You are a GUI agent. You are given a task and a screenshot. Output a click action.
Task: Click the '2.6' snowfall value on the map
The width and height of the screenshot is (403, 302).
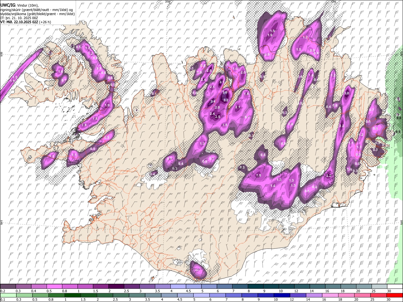click(x=209, y=70)
